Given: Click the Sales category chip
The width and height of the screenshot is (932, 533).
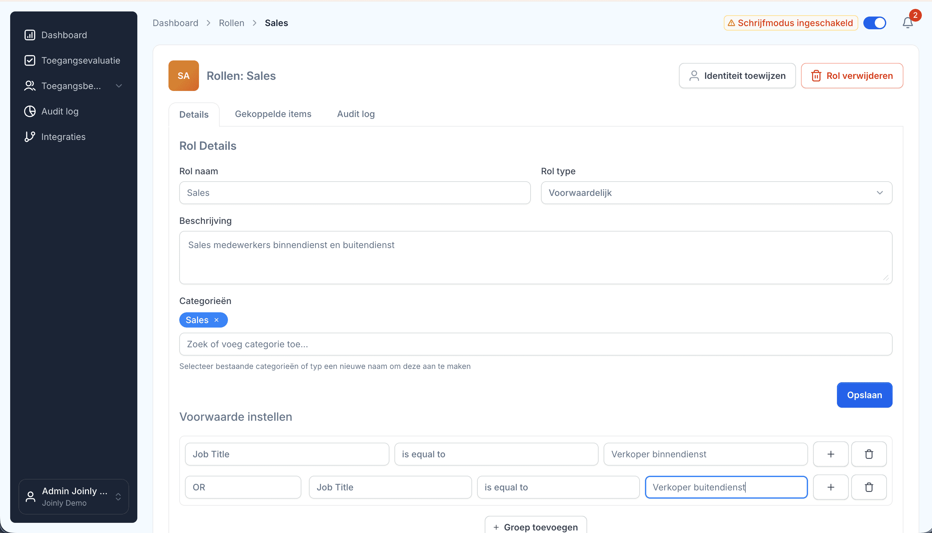Looking at the screenshot, I should [x=203, y=320].
